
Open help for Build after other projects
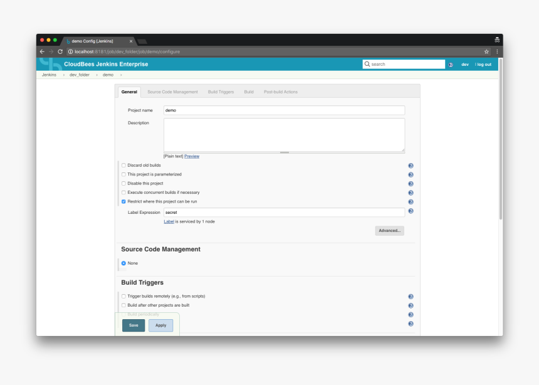[x=411, y=305]
